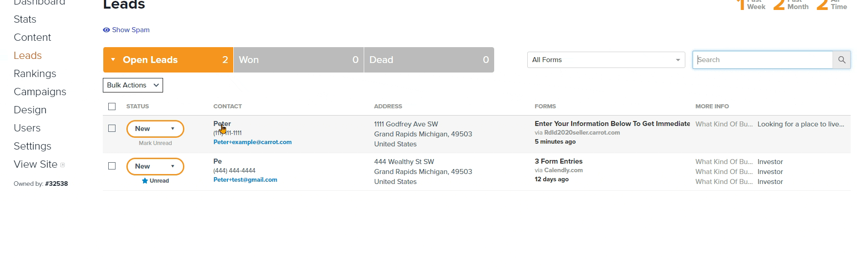Switch to the Won leads tab
The width and height of the screenshot is (857, 271).
pos(299,60)
